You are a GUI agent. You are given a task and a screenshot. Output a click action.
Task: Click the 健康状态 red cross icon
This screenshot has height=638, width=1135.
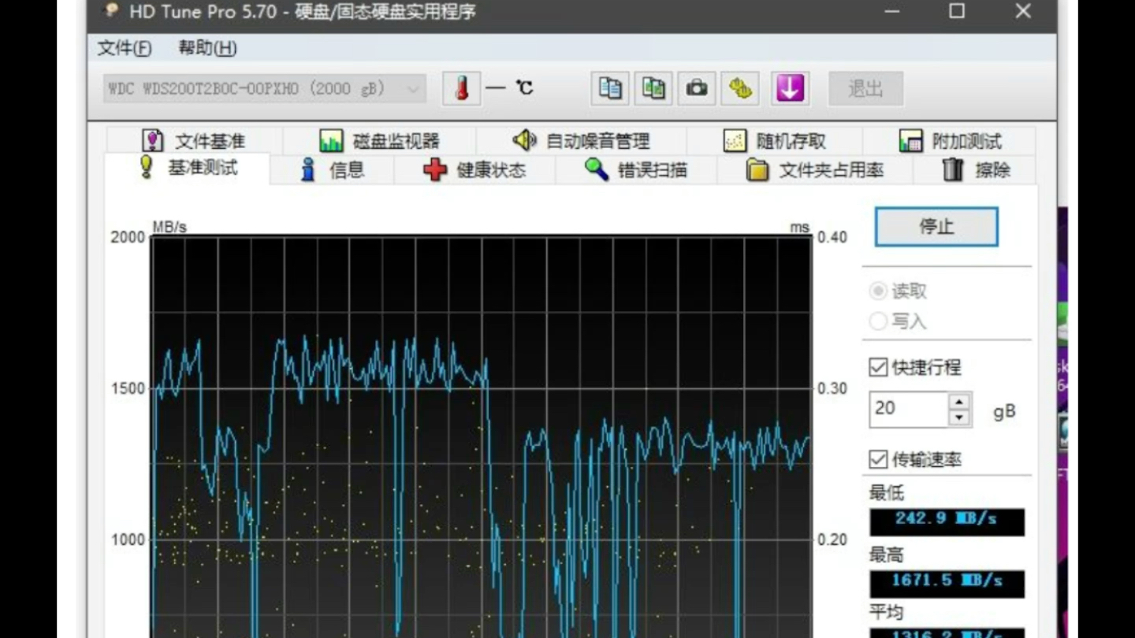coord(435,169)
